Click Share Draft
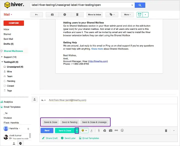The height and width of the screenshot is (146, 180). point(50,138)
